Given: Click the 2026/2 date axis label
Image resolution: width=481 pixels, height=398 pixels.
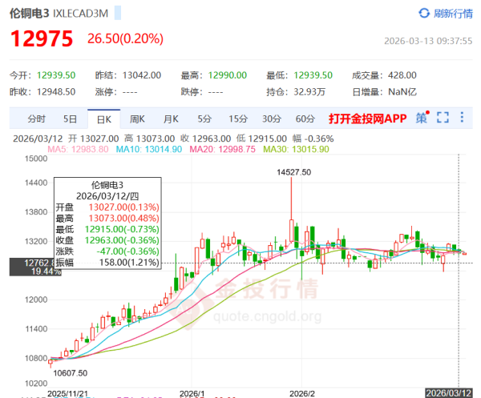Looking at the screenshot, I should (302, 394).
